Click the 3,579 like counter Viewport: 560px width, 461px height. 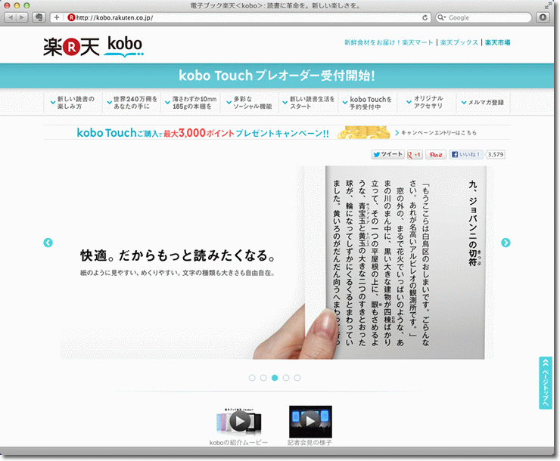[x=496, y=154]
